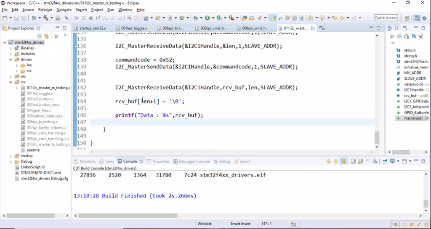This screenshot has width=431, height=229.
Task: Collapse the stm32f4xx_drivers project tree
Action: coord(5,42)
